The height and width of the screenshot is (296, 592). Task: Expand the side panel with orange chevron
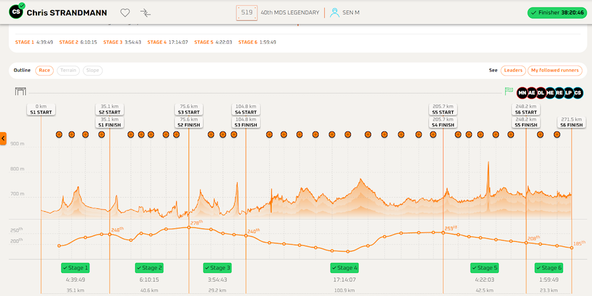tap(3, 138)
